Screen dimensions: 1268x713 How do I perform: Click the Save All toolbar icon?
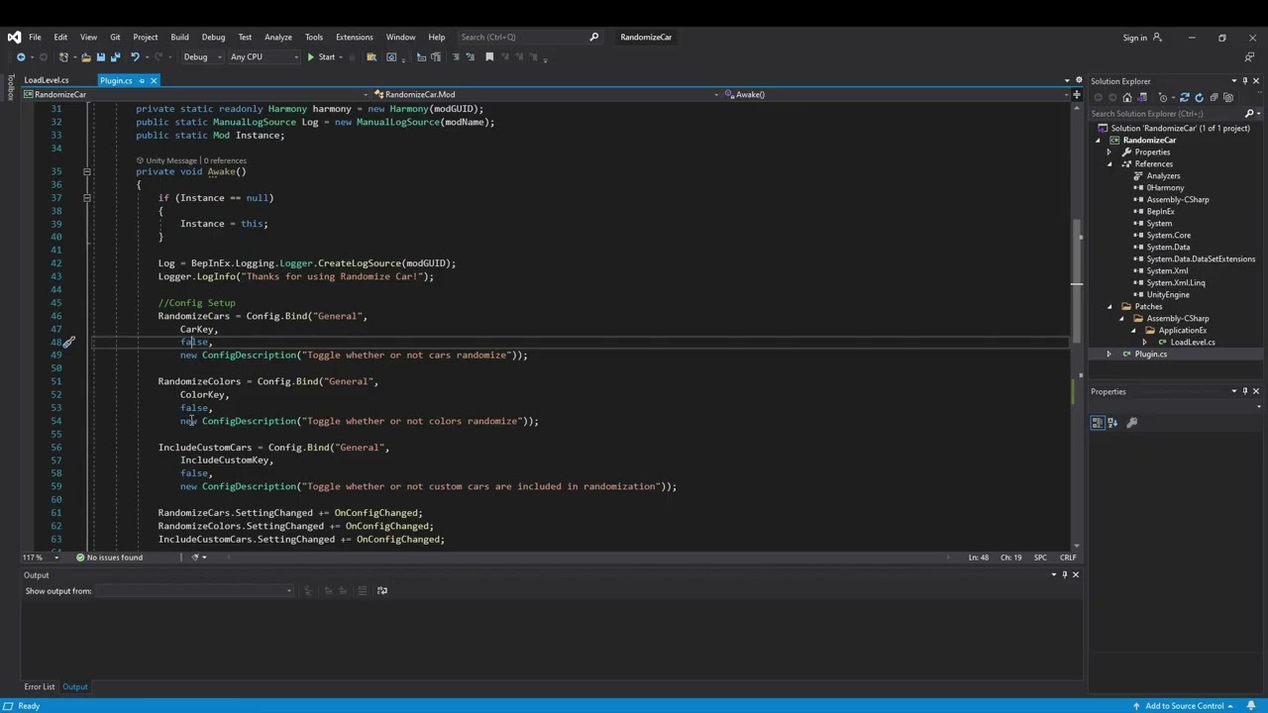coord(114,56)
